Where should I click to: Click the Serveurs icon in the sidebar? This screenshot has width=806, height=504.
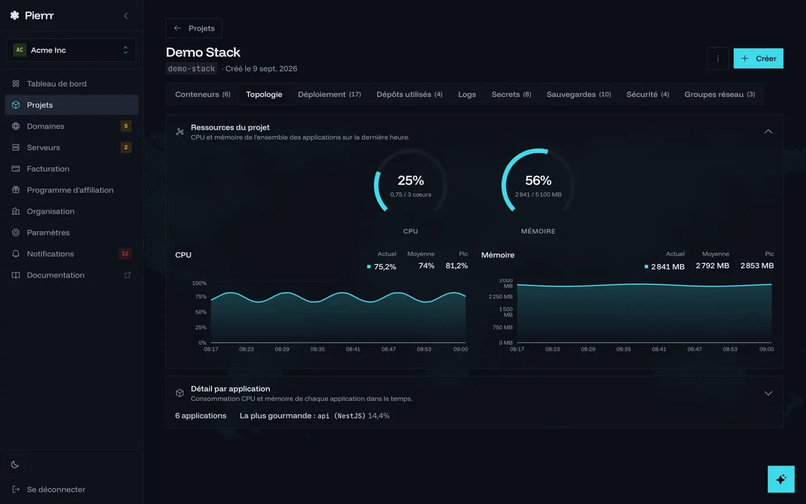tap(16, 147)
